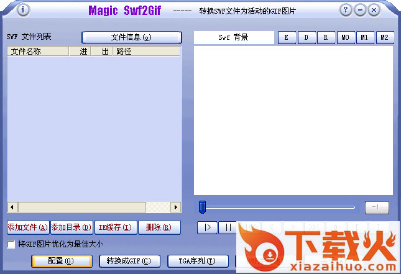Click the R mode button
This screenshot has height=274, width=401.
pyautogui.click(x=326, y=37)
